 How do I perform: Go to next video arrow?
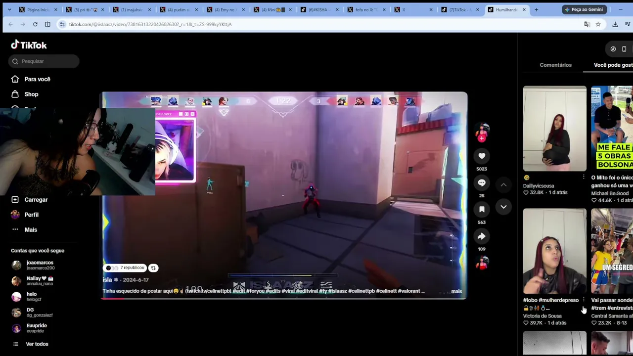503,207
